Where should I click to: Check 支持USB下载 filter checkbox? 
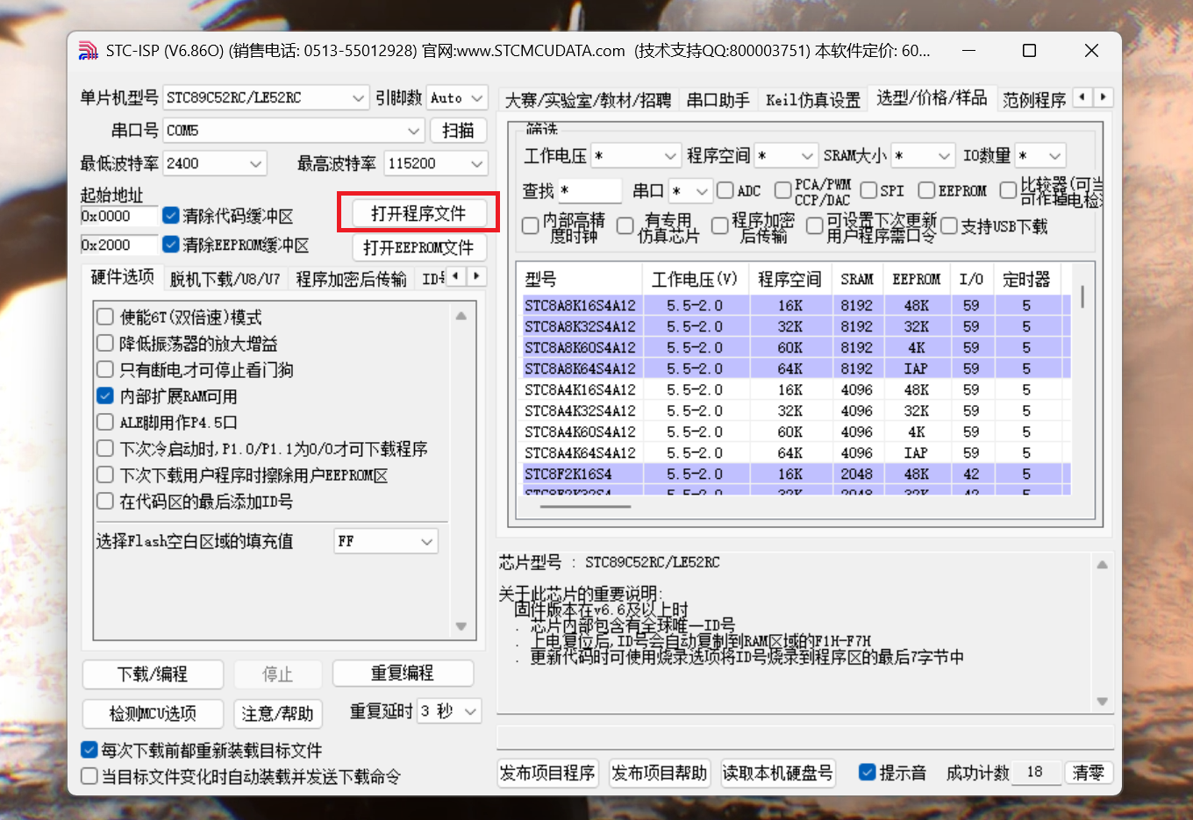948,226
